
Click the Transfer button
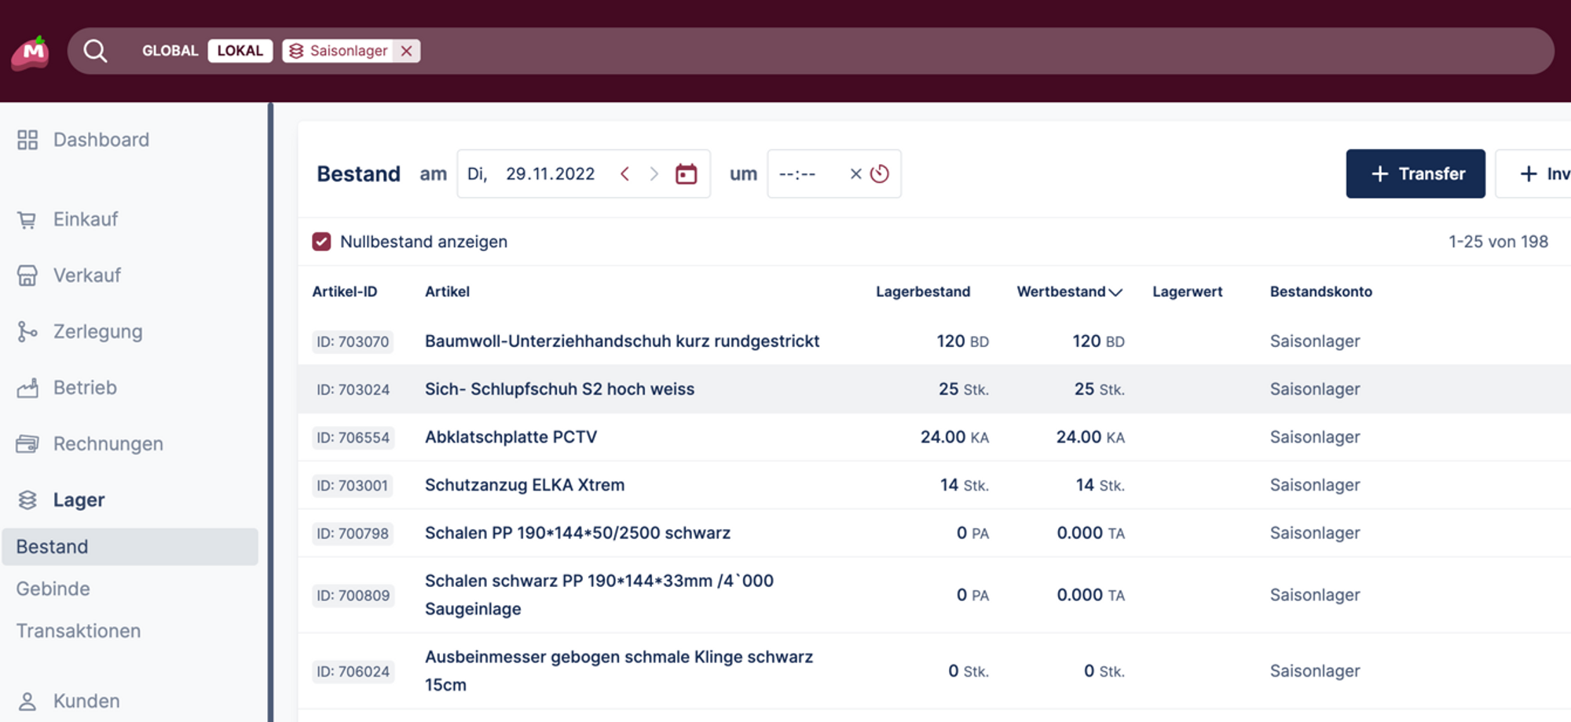pos(1415,173)
